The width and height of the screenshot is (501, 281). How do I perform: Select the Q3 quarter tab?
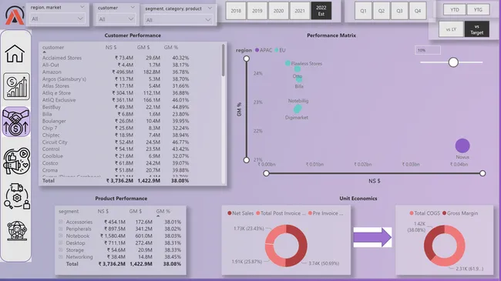tap(399, 11)
